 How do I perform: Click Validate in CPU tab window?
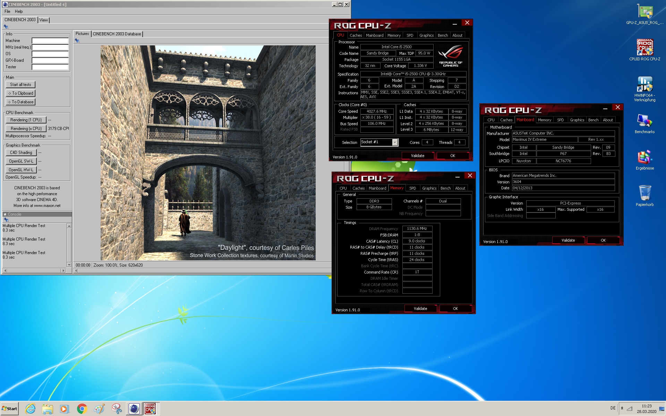pos(418,156)
